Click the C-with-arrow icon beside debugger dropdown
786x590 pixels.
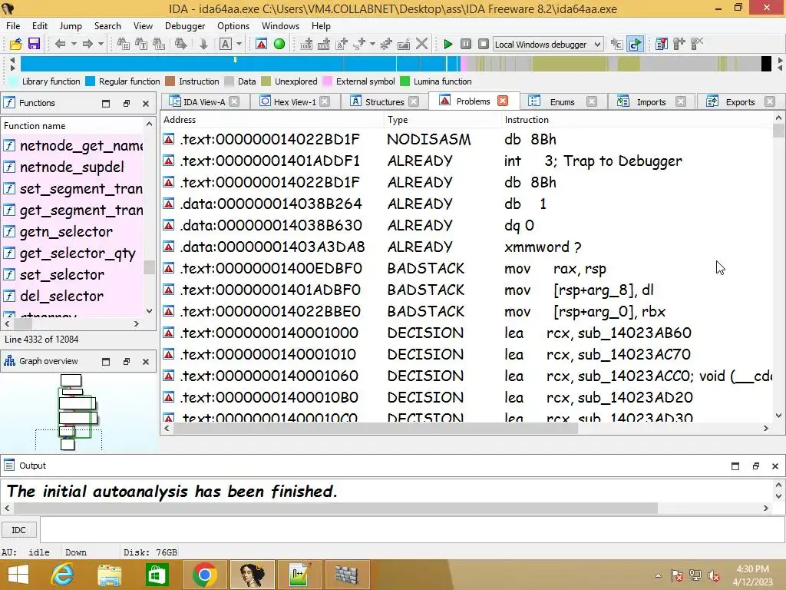click(616, 44)
